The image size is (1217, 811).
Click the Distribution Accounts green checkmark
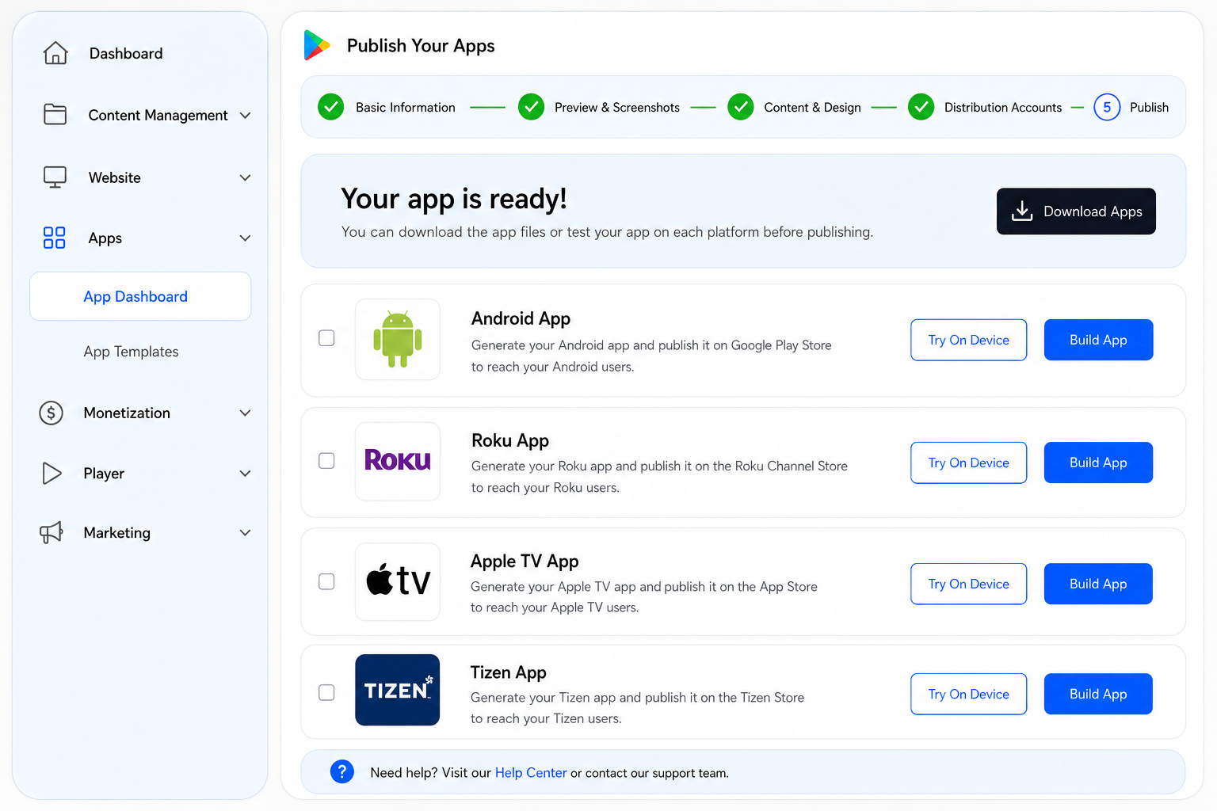921,107
